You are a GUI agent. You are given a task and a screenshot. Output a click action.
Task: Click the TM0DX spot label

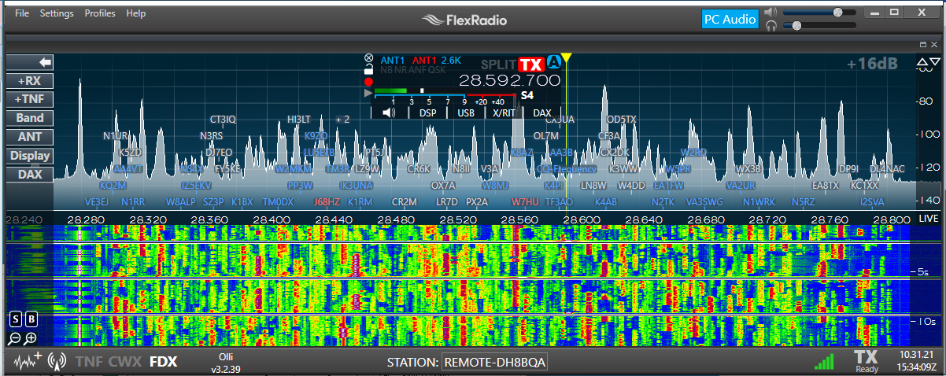pyautogui.click(x=278, y=202)
